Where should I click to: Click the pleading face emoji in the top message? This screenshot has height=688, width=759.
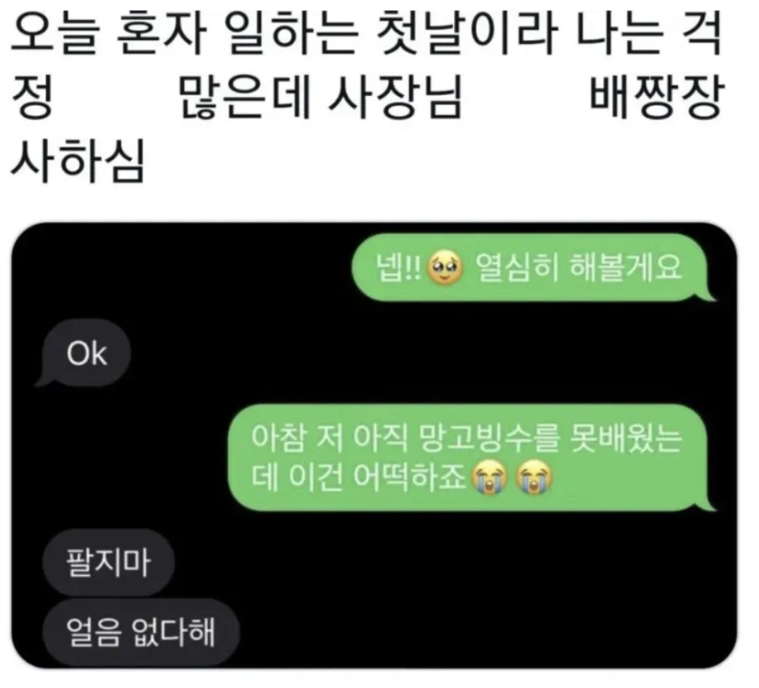pyautogui.click(x=445, y=268)
